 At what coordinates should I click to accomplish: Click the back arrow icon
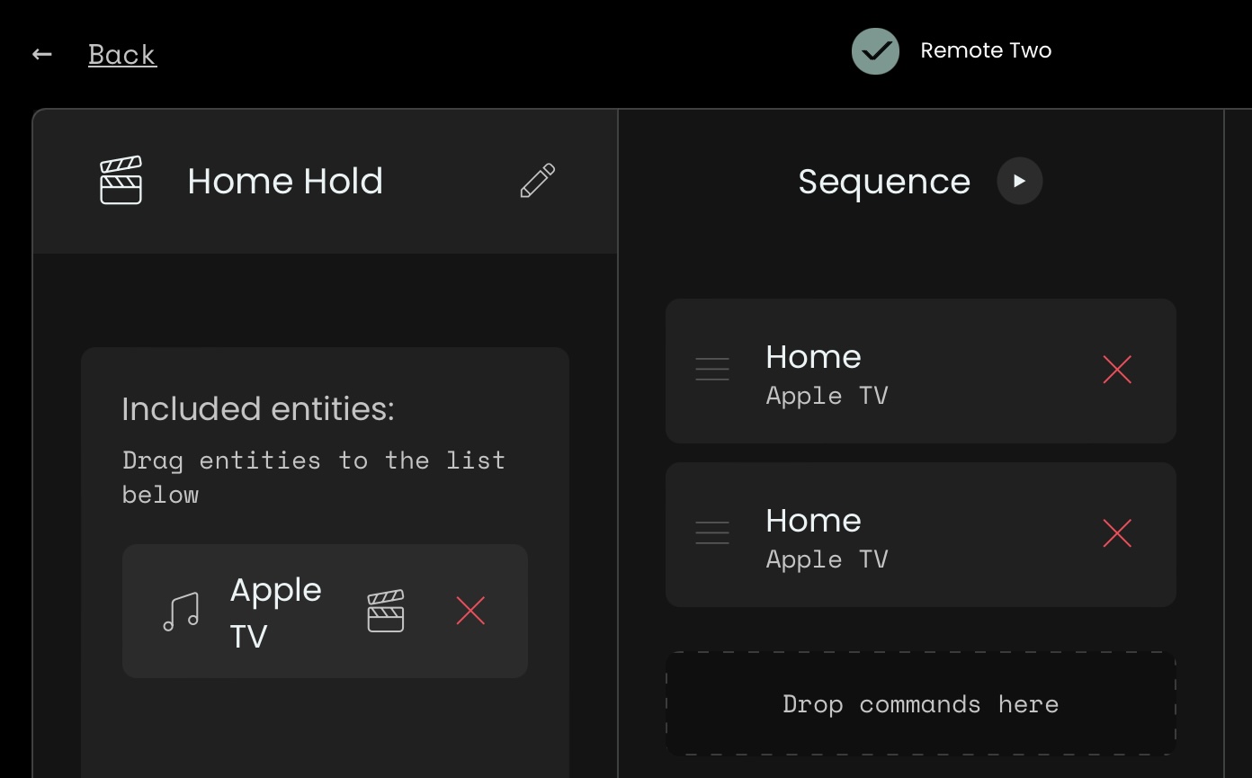(x=42, y=54)
